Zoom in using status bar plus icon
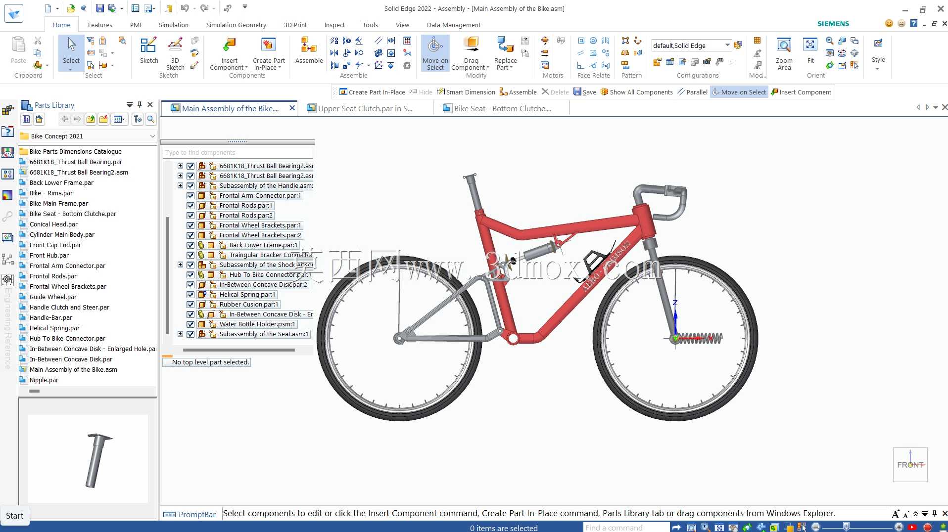948x532 pixels. [899, 527]
